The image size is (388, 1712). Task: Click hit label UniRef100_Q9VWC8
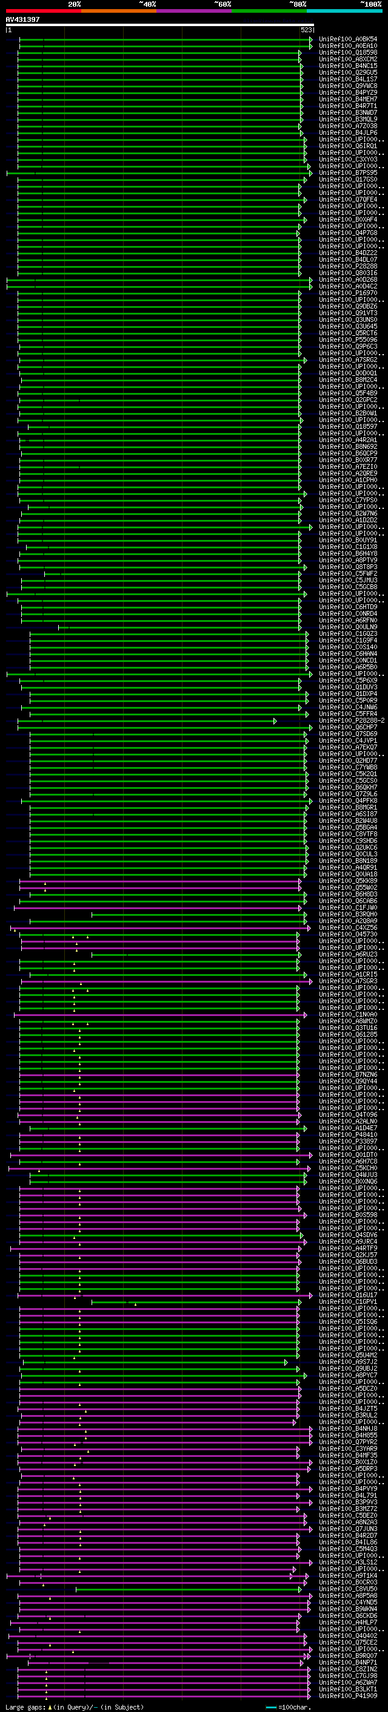(x=347, y=86)
